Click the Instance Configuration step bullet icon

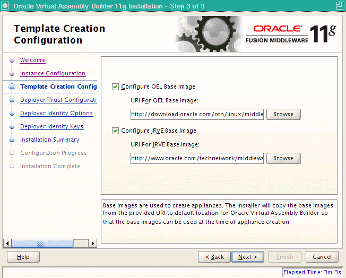click(x=12, y=73)
